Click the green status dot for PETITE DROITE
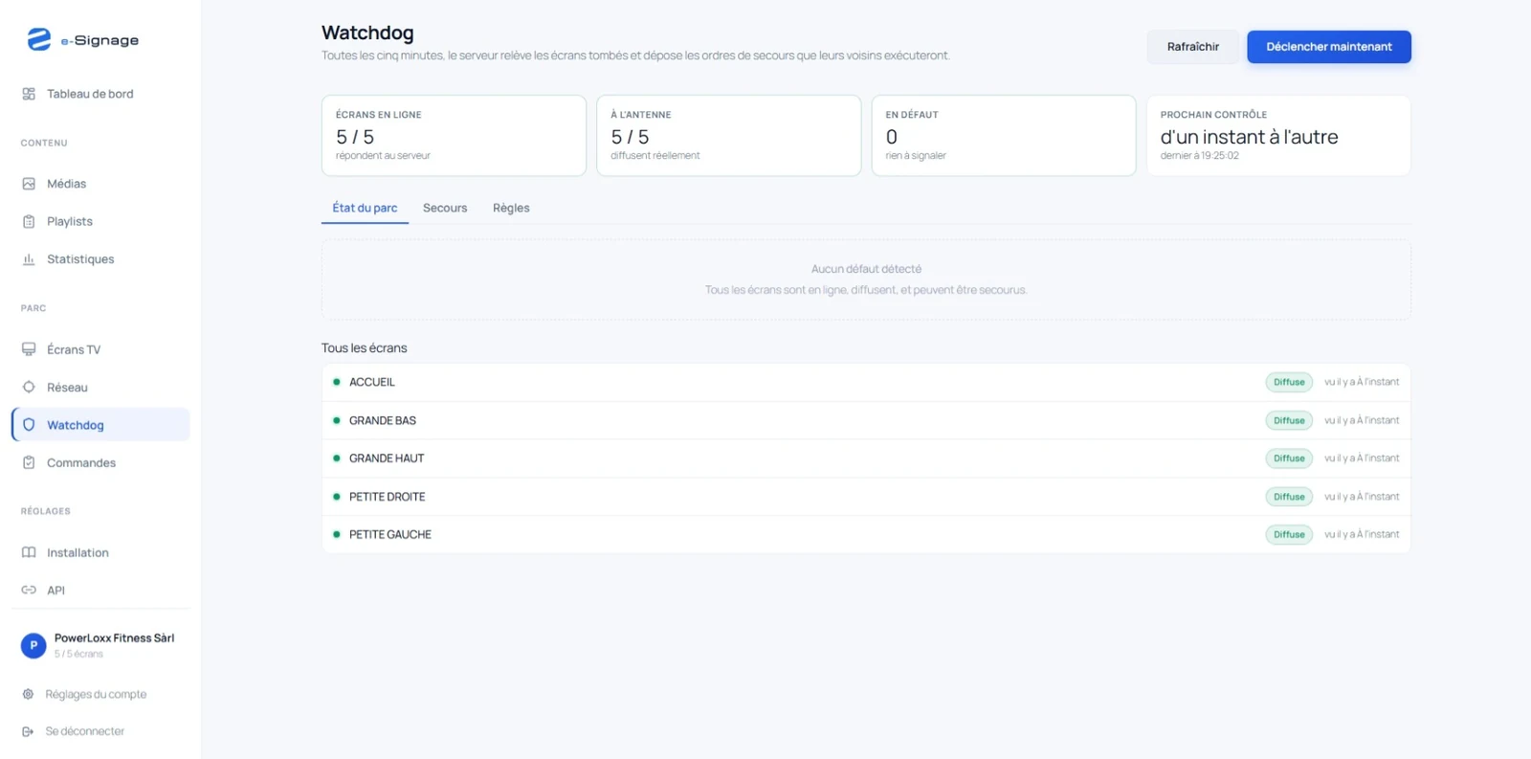The image size is (1531, 759). coord(337,497)
